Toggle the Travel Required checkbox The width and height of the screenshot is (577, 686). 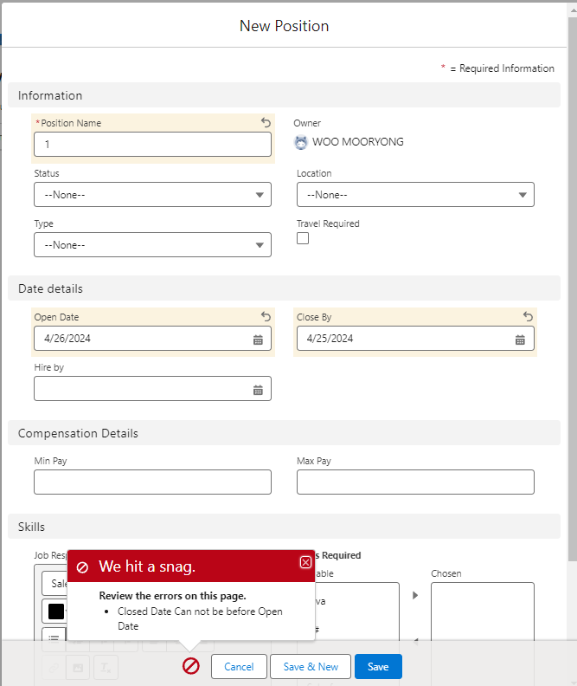[x=303, y=239]
